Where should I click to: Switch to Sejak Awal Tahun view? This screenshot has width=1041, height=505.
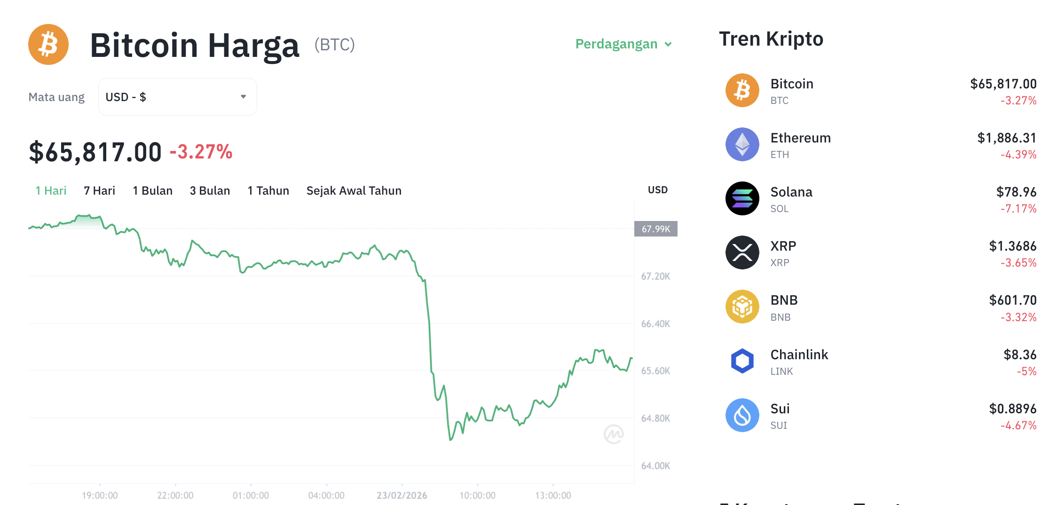pos(354,191)
